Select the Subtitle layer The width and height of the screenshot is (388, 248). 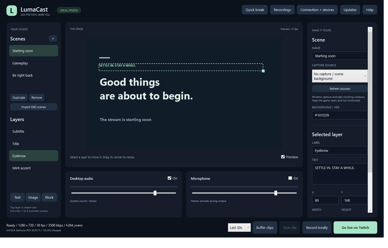34,131
